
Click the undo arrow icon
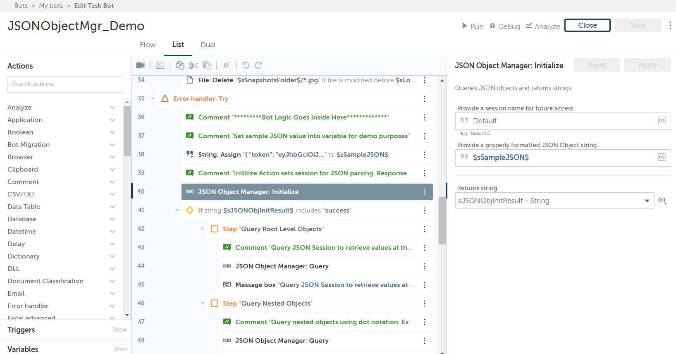(246, 65)
